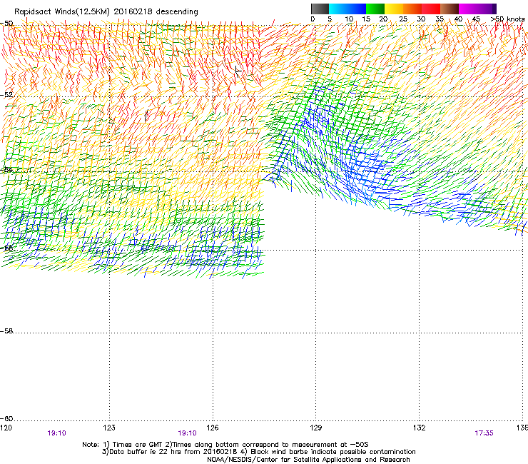Select the yellow 20-25 knots color segment
The width and height of the screenshot is (528, 464).
[x=394, y=9]
